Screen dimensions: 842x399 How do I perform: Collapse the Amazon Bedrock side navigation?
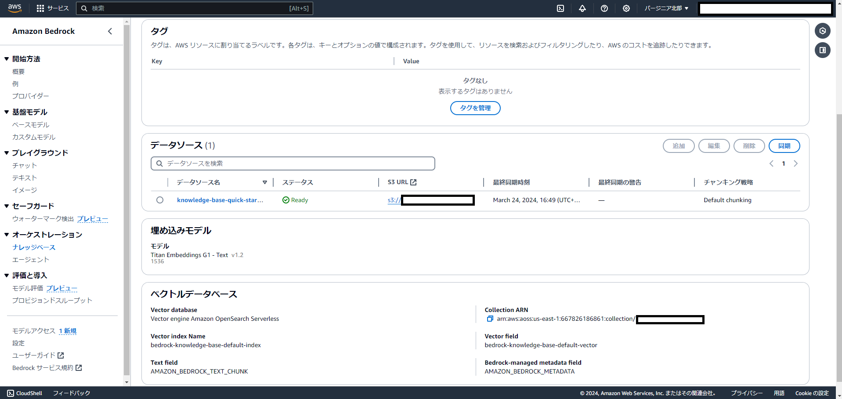[110, 31]
